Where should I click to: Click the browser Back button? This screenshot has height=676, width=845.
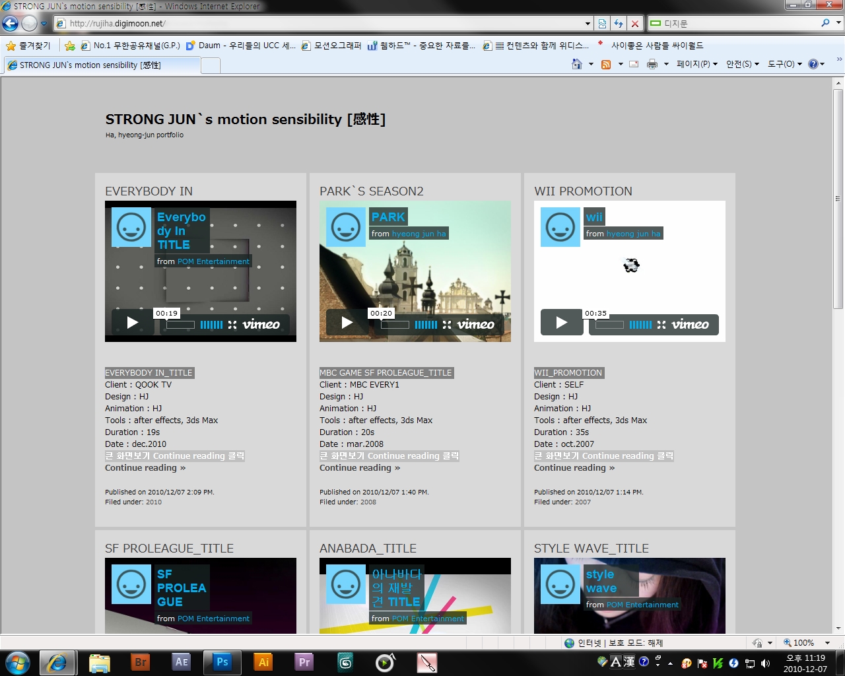(11, 23)
